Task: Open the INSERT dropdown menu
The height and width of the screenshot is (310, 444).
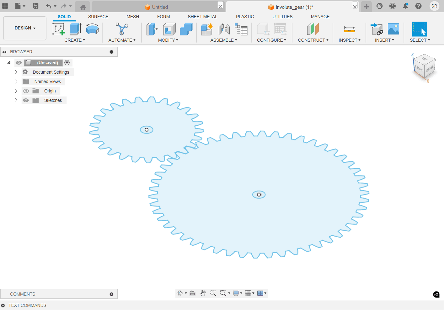Action: point(384,40)
